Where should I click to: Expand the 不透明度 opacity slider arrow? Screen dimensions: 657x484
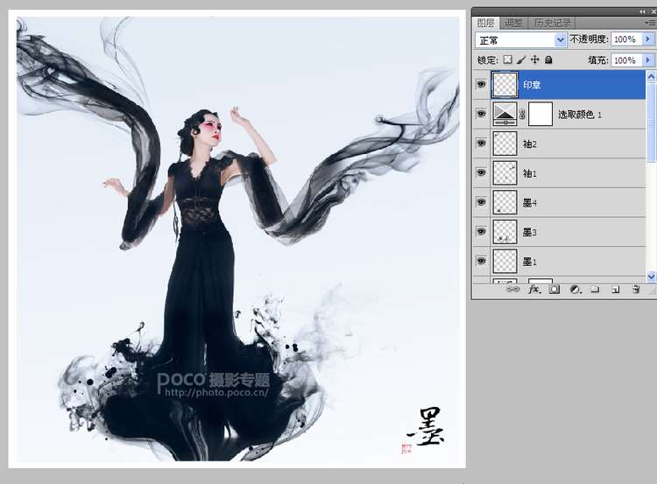tap(648, 39)
